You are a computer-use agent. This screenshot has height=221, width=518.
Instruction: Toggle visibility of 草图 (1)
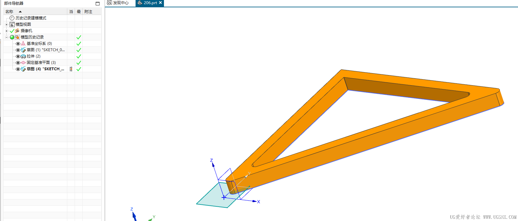[18, 50]
